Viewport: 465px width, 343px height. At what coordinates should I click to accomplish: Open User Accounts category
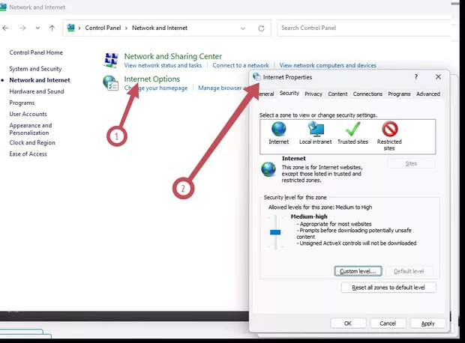pyautogui.click(x=28, y=114)
